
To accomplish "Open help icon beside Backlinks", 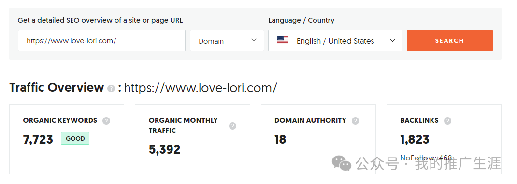I will pos(447,121).
